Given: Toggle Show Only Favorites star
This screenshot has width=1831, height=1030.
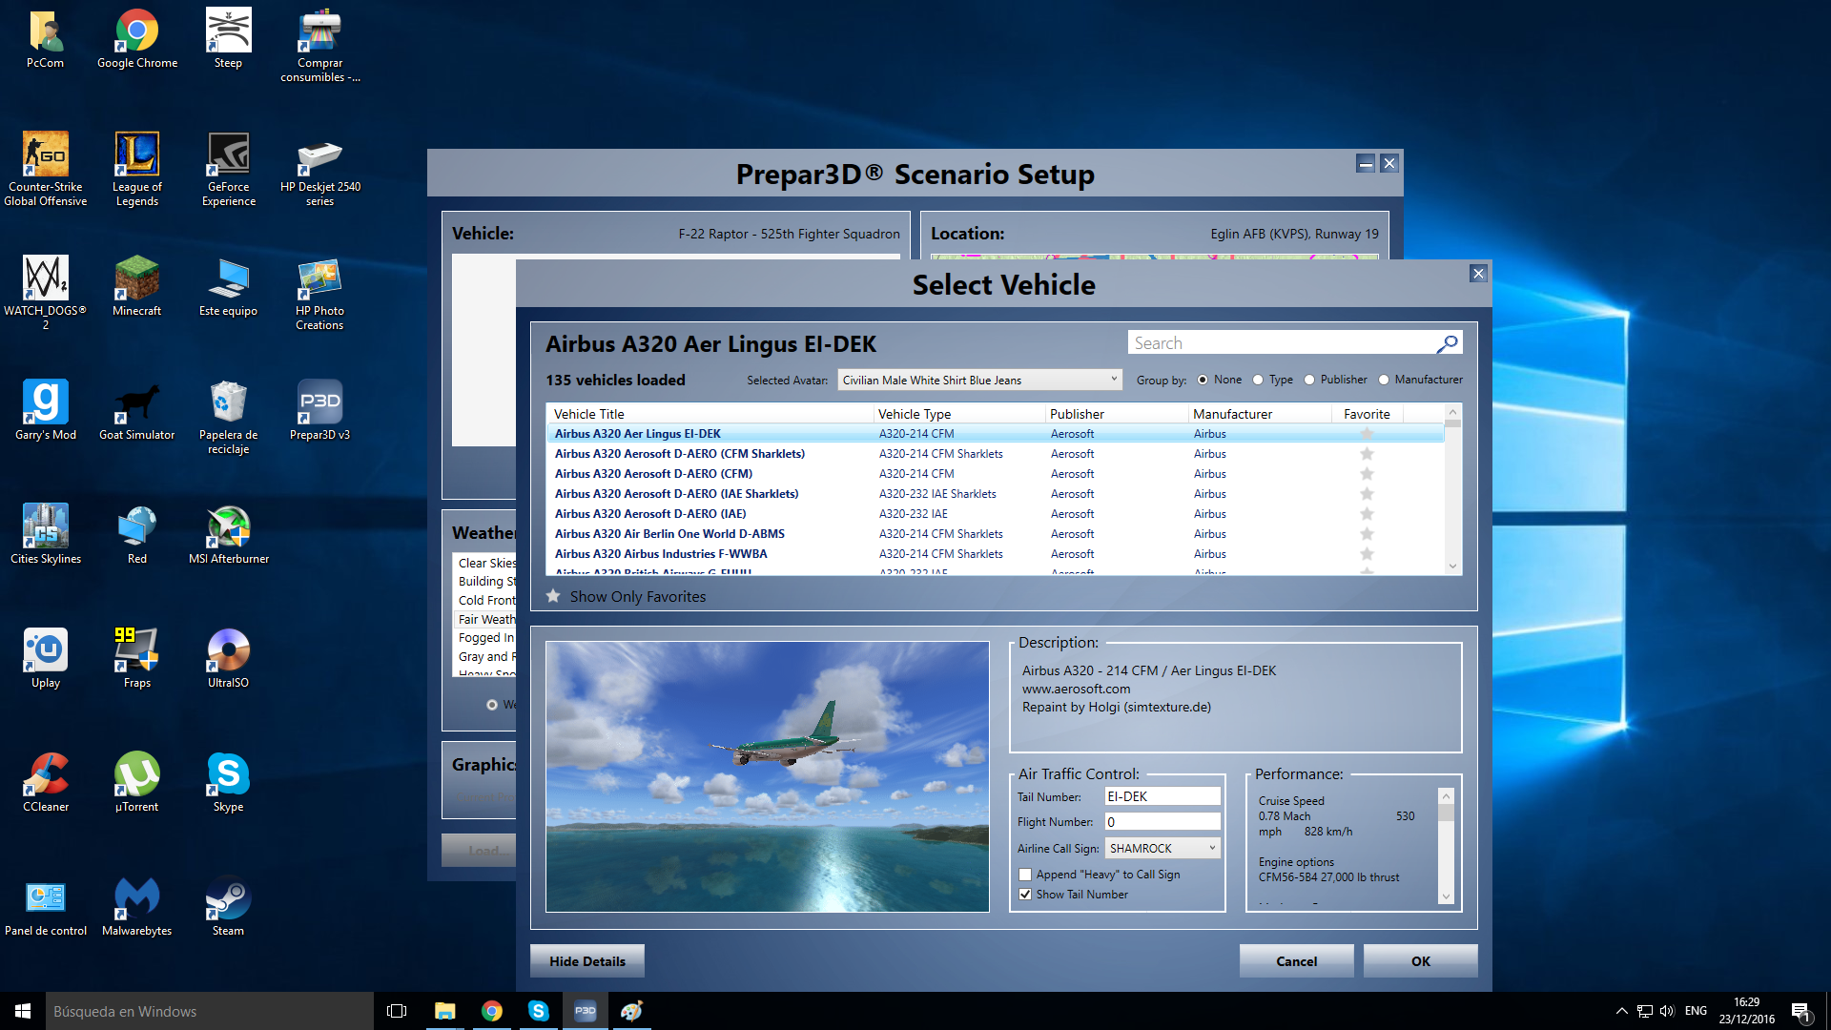Looking at the screenshot, I should 553,596.
